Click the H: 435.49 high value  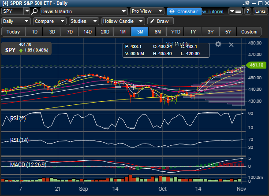[x=162, y=54]
